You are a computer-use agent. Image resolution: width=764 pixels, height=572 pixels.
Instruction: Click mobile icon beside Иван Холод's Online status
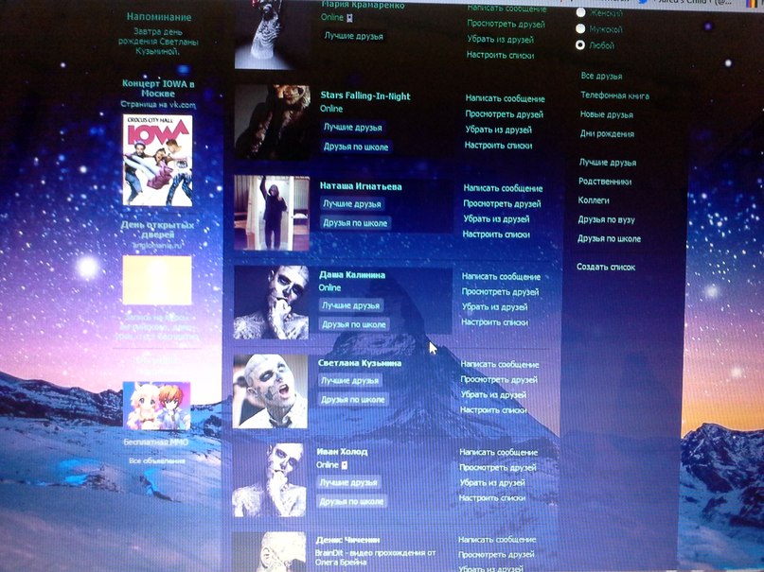(x=344, y=465)
